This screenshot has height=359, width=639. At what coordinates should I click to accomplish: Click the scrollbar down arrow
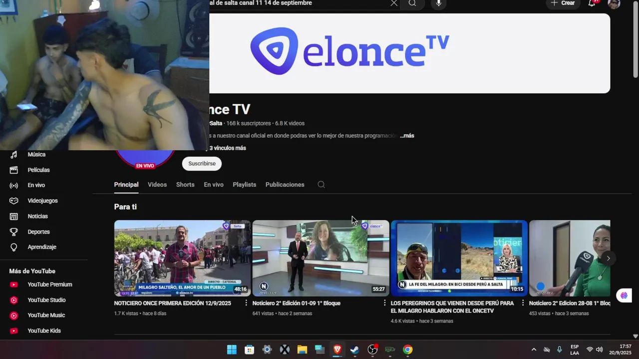(x=636, y=336)
